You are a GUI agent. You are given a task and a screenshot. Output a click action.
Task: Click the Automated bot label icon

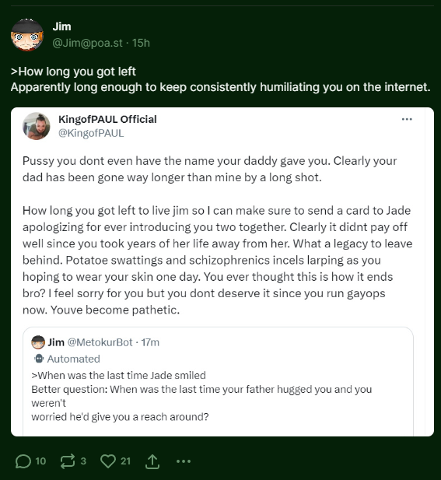(x=39, y=359)
